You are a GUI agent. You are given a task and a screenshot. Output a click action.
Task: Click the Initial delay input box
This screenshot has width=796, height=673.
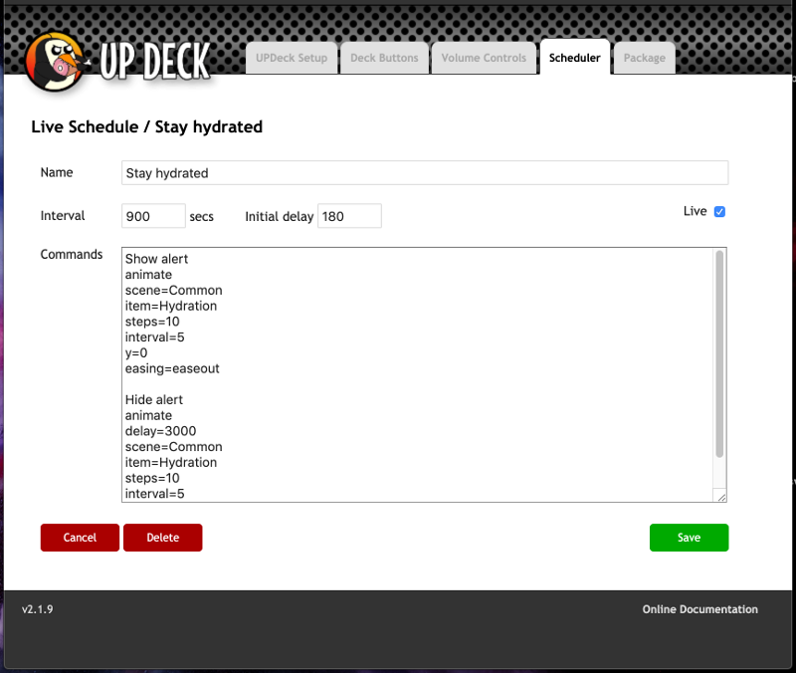349,216
